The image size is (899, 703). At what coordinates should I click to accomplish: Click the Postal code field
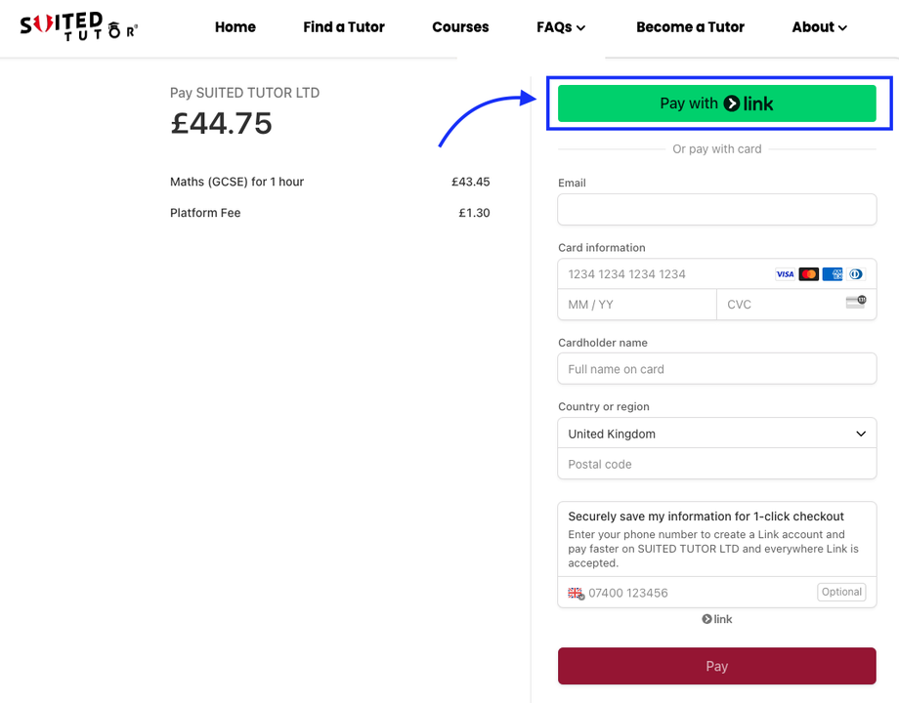pyautogui.click(x=717, y=464)
